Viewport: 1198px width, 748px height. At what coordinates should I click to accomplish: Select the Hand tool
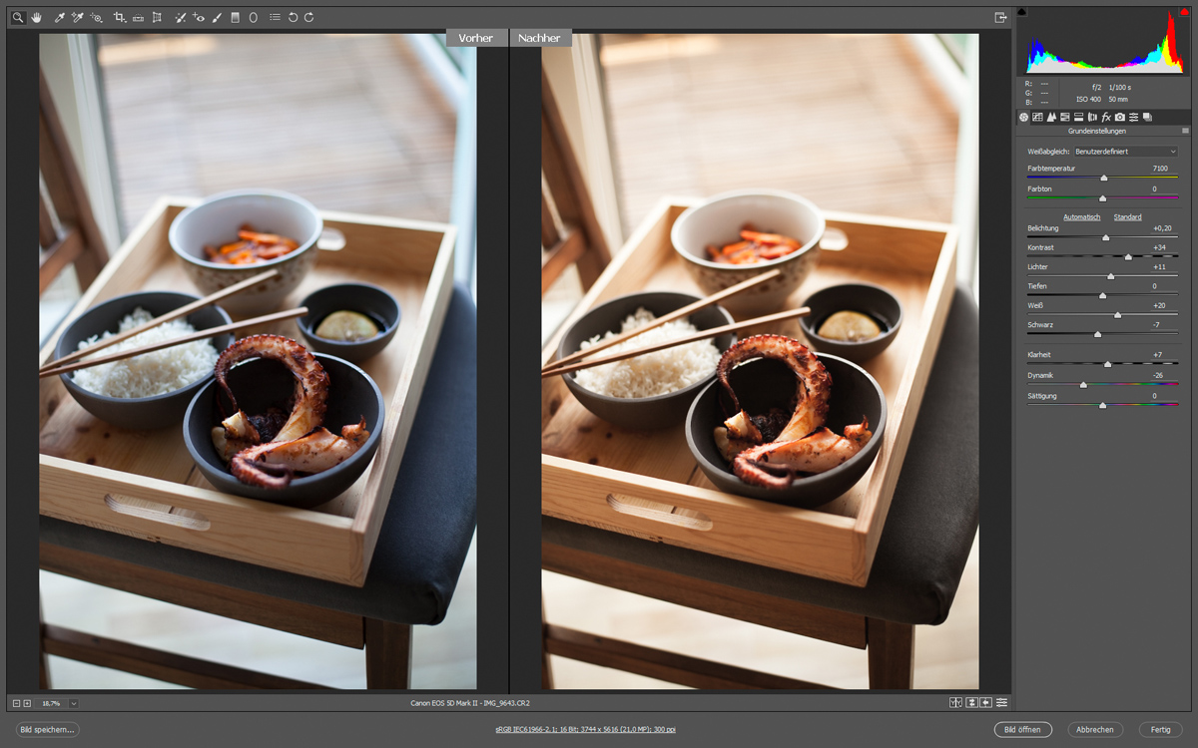pyautogui.click(x=36, y=17)
